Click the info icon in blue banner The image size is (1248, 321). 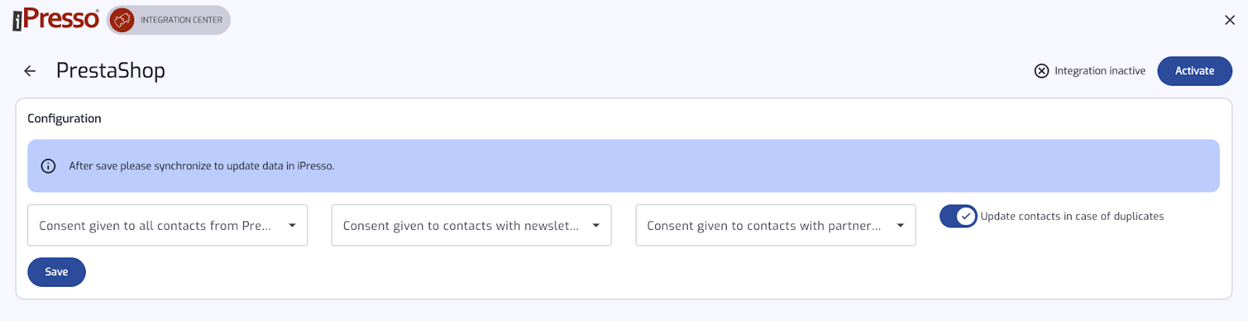click(x=48, y=166)
